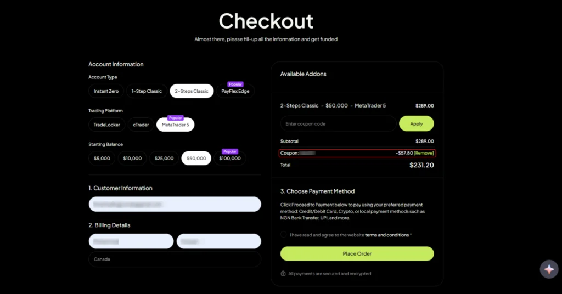Select the Instant Zero account type

106,91
